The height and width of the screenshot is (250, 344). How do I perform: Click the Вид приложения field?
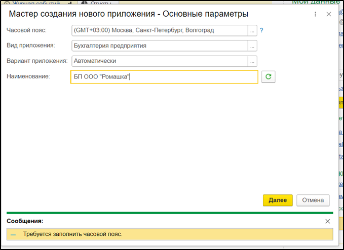pyautogui.click(x=160, y=46)
